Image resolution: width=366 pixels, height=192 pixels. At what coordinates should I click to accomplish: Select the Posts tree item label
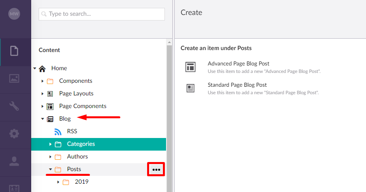point(74,169)
